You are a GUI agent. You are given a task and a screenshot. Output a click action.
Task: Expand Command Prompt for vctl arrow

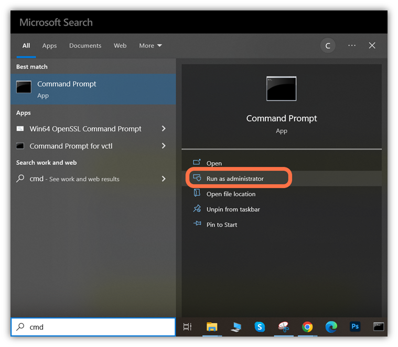[x=164, y=146]
